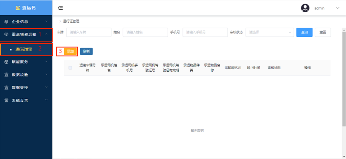Open the 审核状态 dropdown
Image resolution: width=346 pixels, height=159 pixels.
(x=270, y=32)
